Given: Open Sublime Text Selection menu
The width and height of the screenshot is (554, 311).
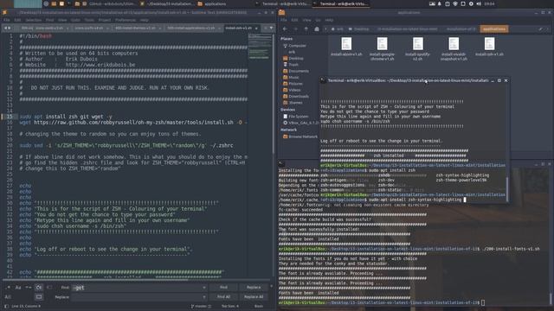Looking at the screenshot, I should (x=34, y=20).
